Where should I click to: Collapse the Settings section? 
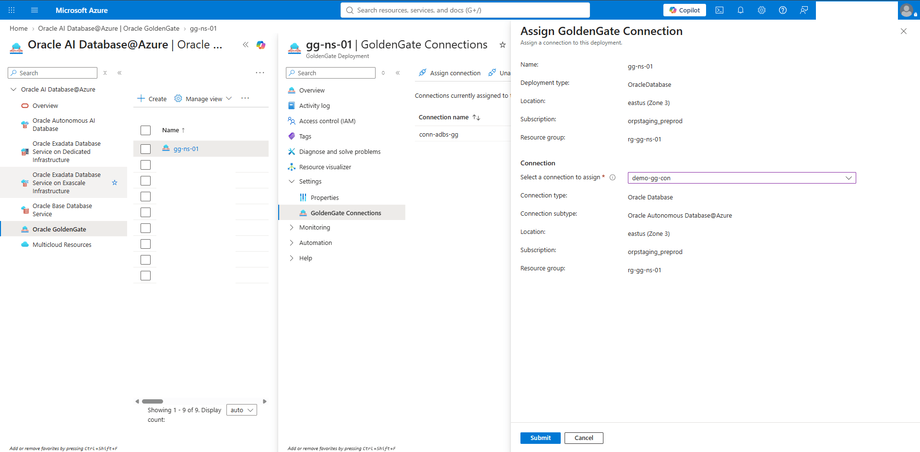292,182
